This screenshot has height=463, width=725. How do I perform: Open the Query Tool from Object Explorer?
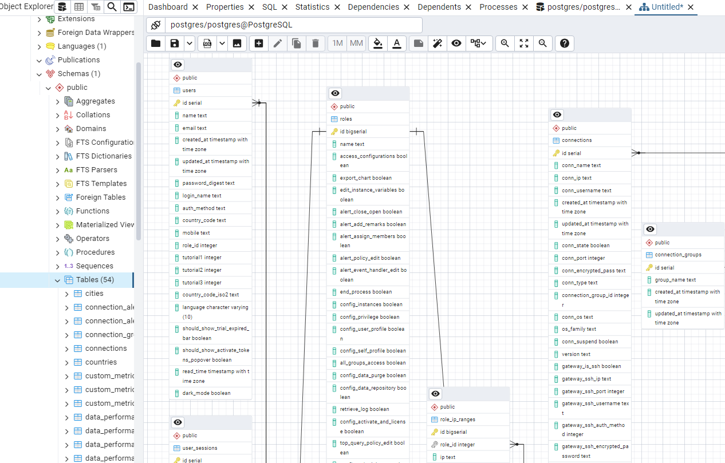[x=62, y=7]
